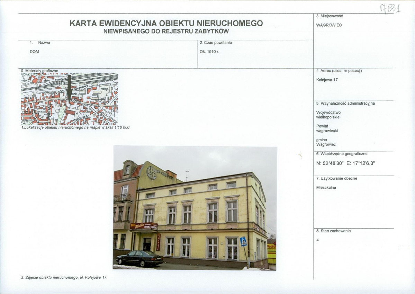Click the usage value 'Mieszkalne'
The width and height of the screenshot is (415, 294).
(326, 188)
